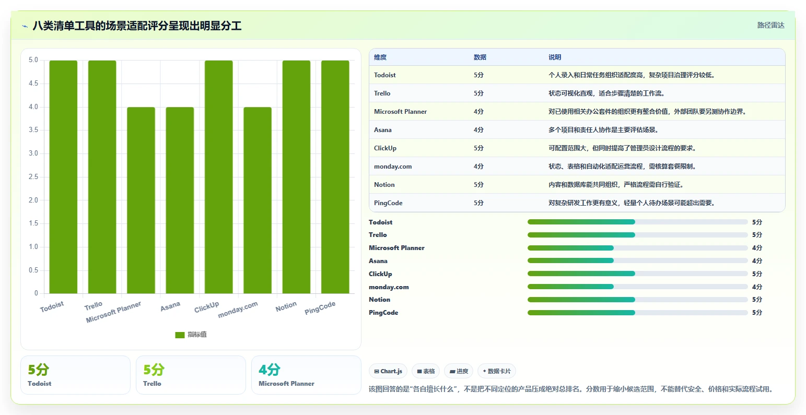806x415 pixels.
Task: Select the Asana cell in the table
Action: click(383, 130)
